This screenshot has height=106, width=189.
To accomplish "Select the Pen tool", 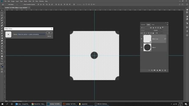I will coord(2,46).
